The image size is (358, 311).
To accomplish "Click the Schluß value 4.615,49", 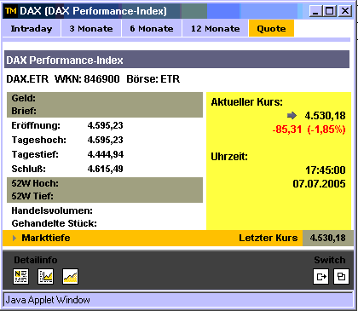I will click(x=105, y=169).
